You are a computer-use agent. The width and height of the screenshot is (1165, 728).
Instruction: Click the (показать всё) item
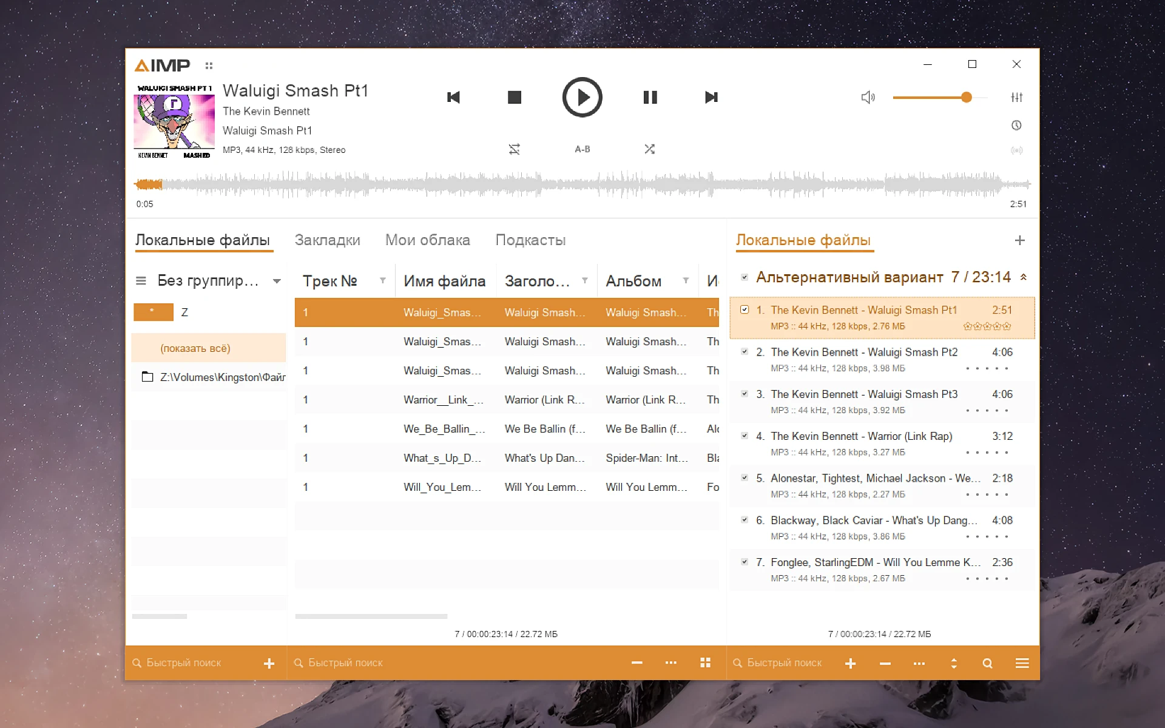[x=195, y=348]
